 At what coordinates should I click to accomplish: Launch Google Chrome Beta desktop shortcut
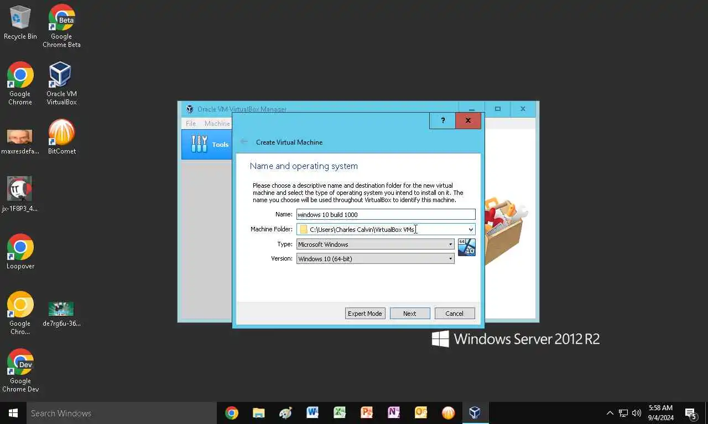click(x=61, y=26)
